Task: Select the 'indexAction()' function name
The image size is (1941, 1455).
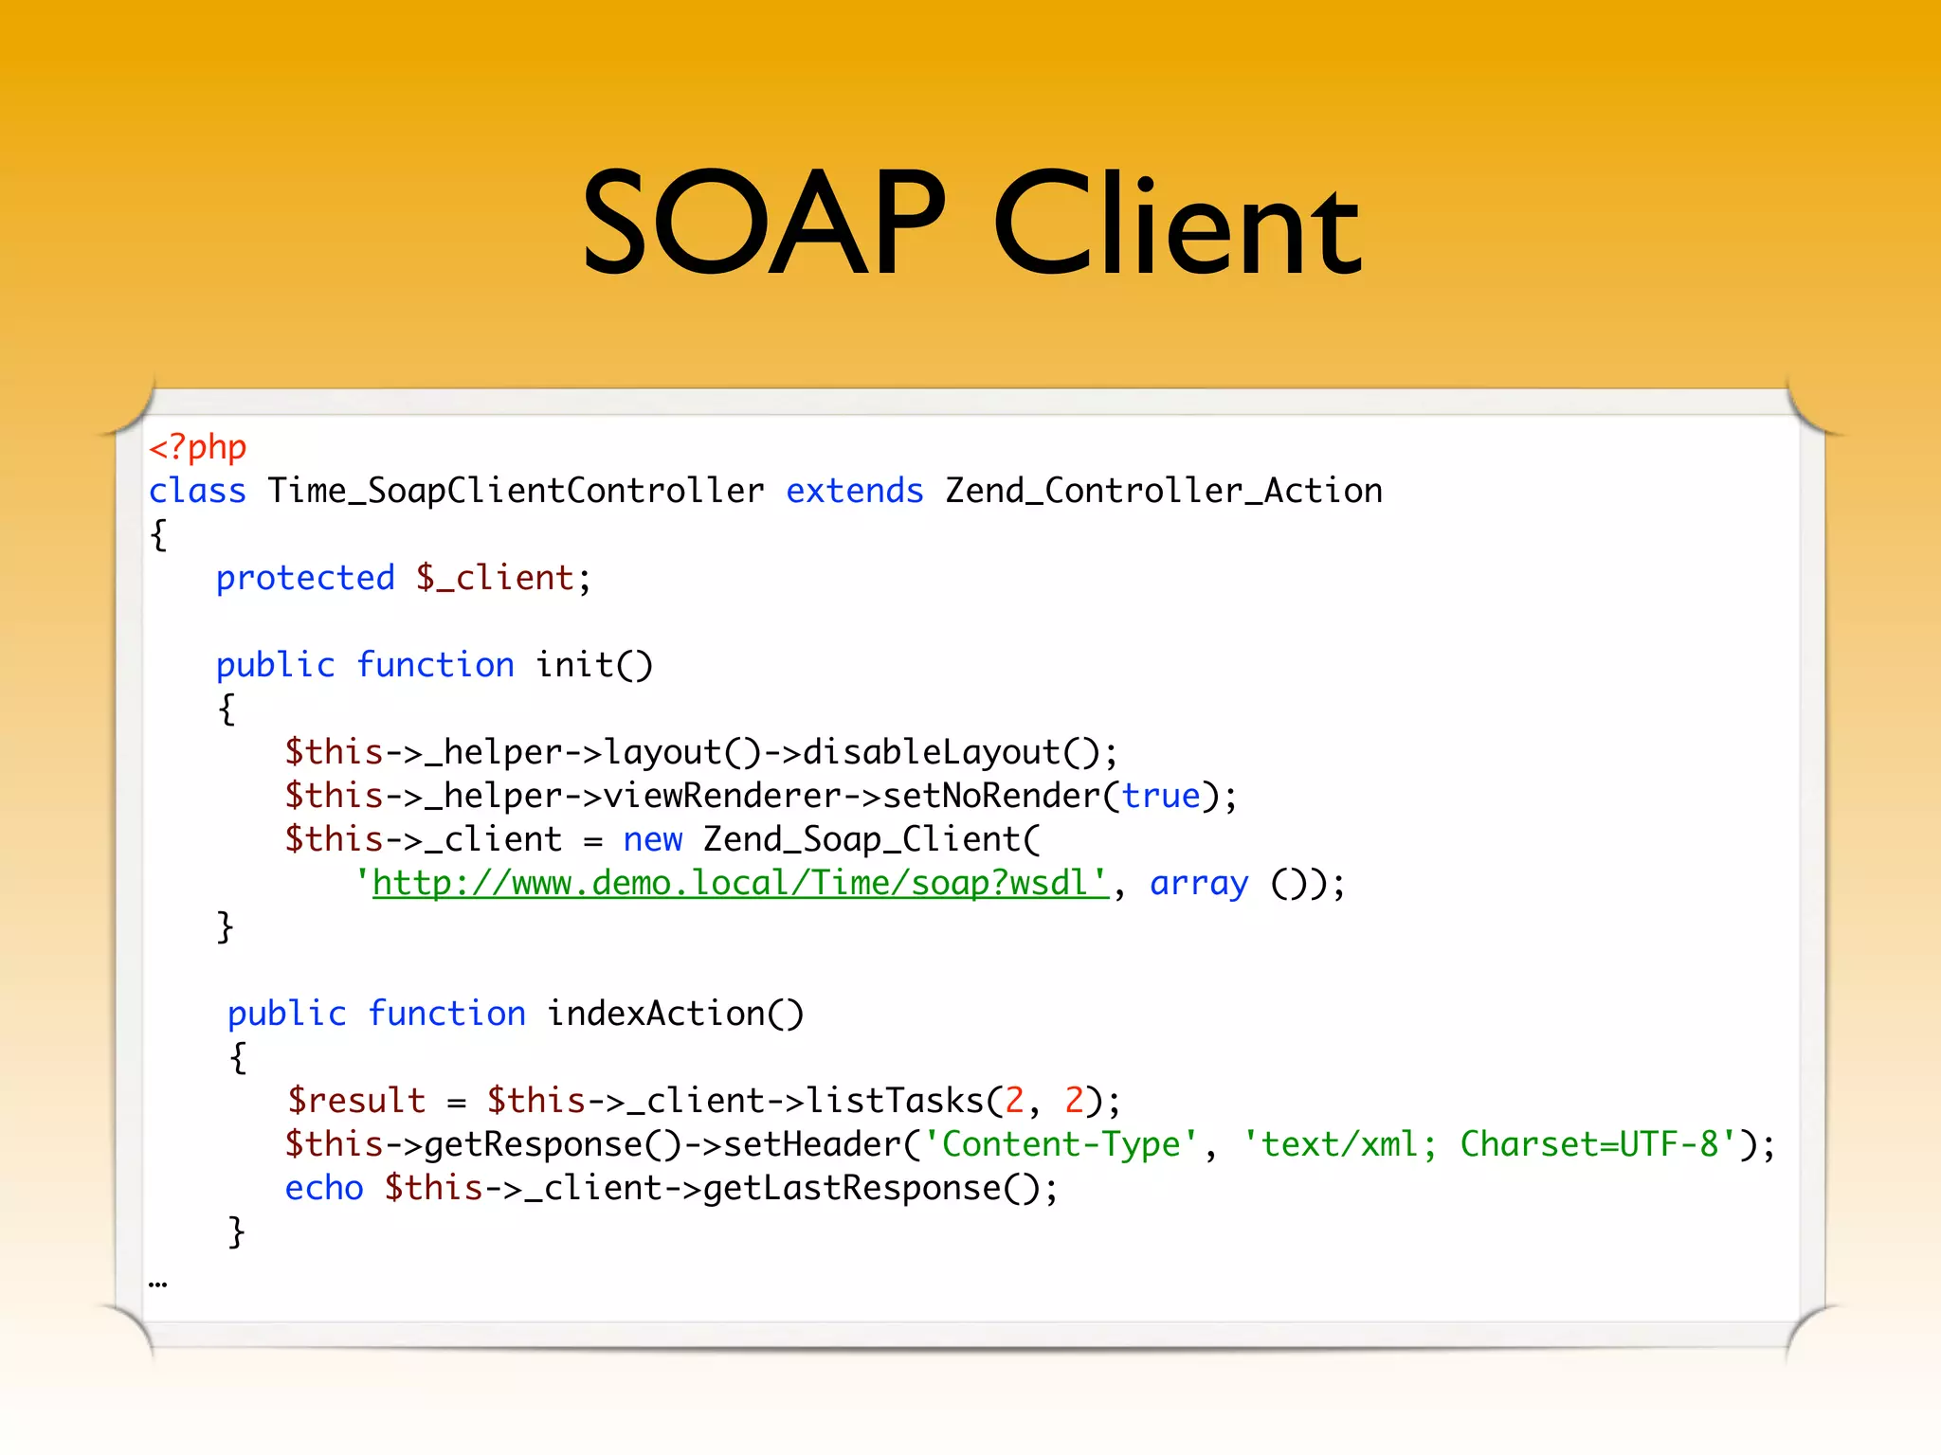Action: [x=676, y=1014]
